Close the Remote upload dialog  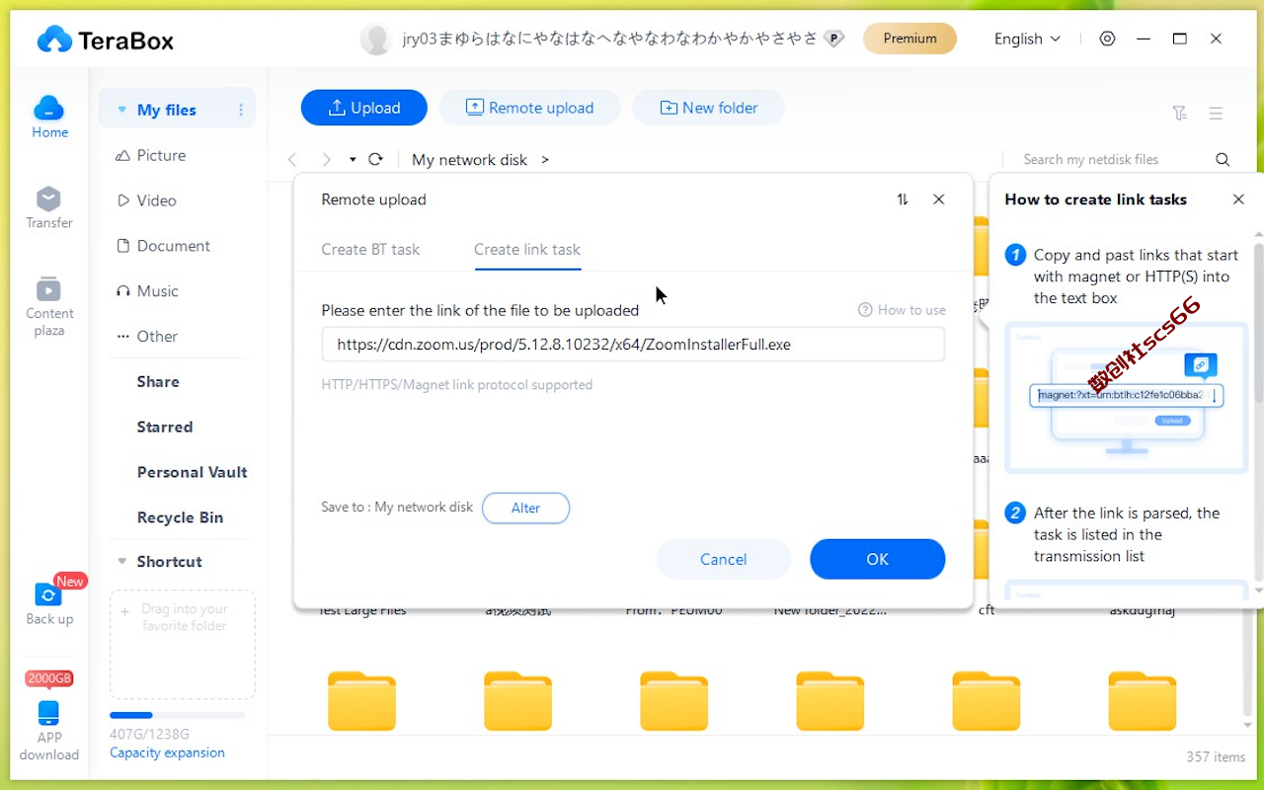click(939, 199)
